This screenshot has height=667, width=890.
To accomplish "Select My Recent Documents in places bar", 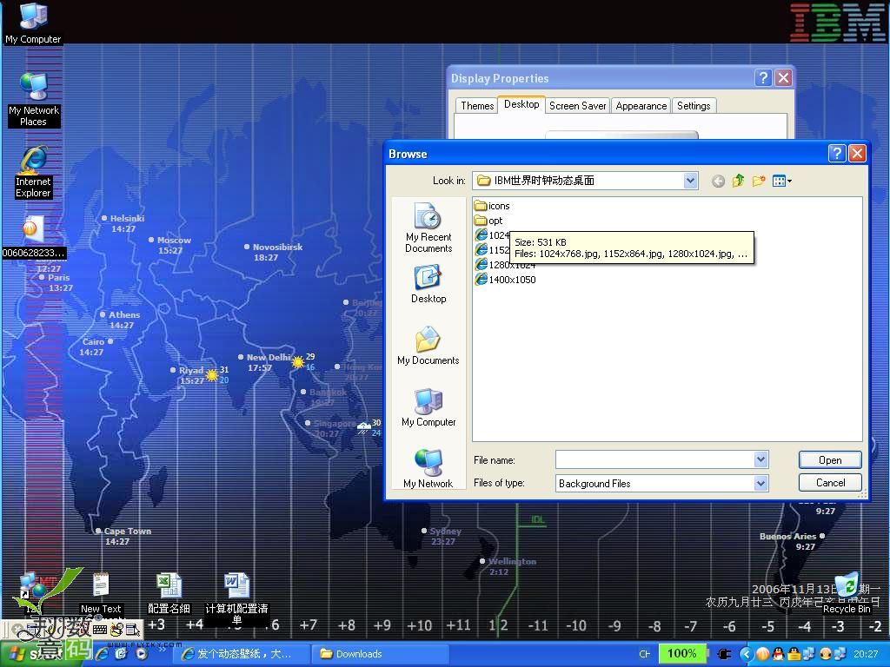I will point(428,228).
